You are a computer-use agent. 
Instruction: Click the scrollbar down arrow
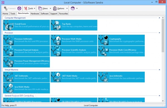click(x=163, y=101)
